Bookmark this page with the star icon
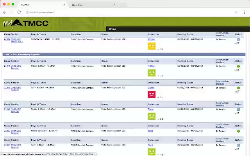Image resolution: width=250 pixels, height=156 pixels. coord(236,12)
